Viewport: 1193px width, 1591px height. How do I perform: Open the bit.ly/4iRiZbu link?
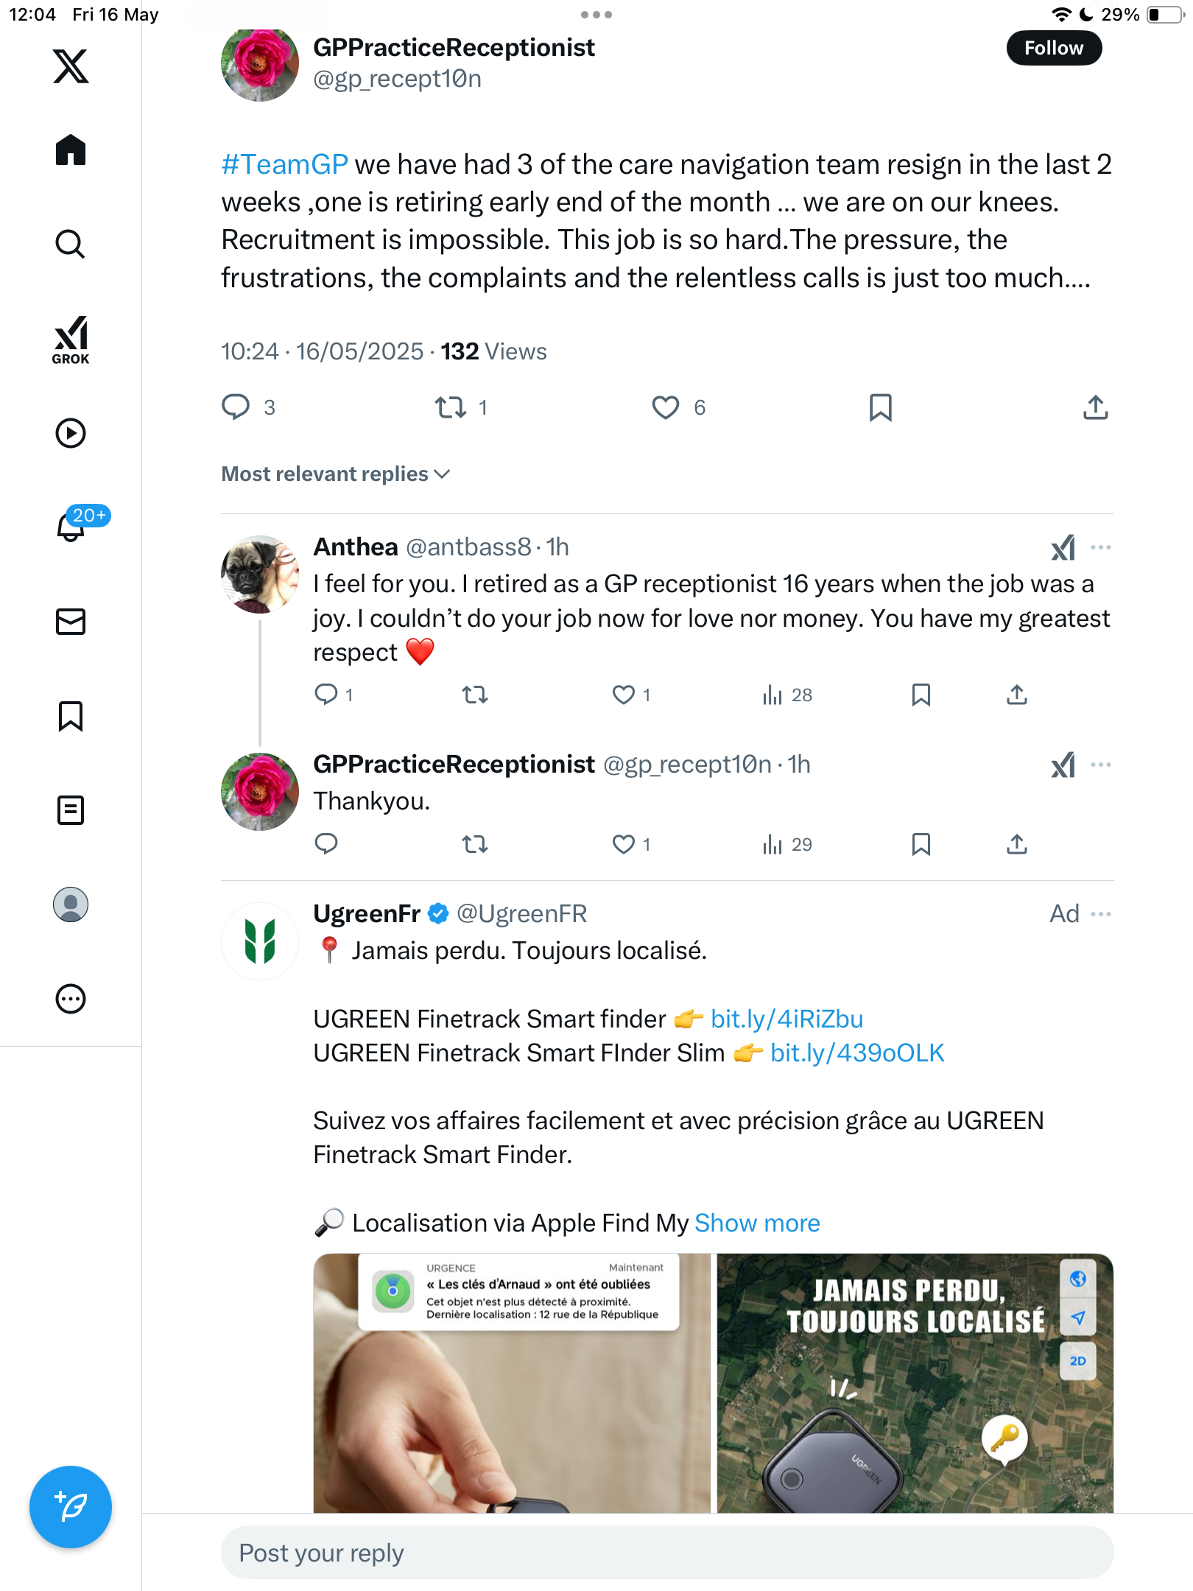786,1019
